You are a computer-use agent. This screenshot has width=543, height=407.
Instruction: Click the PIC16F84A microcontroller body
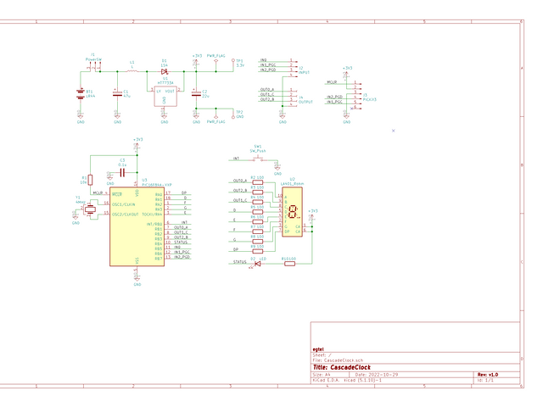pyautogui.click(x=136, y=227)
